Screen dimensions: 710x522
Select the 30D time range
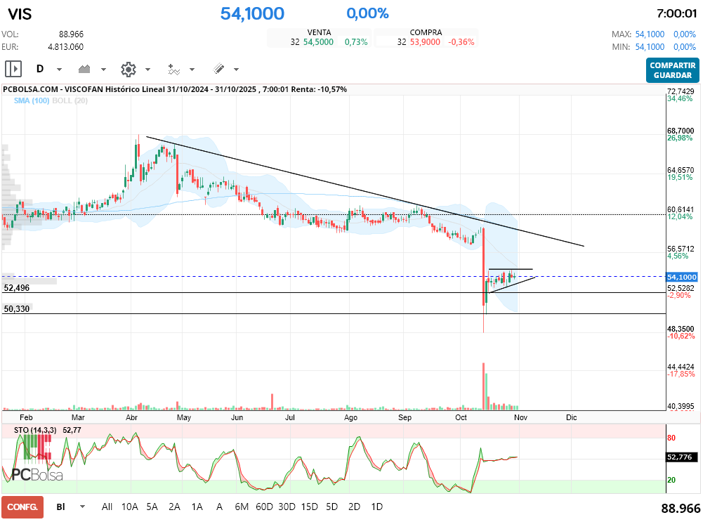point(287,507)
